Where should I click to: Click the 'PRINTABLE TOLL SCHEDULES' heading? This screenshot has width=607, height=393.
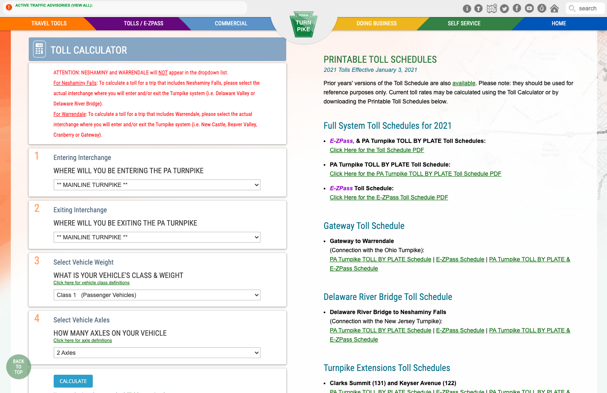[x=380, y=59]
